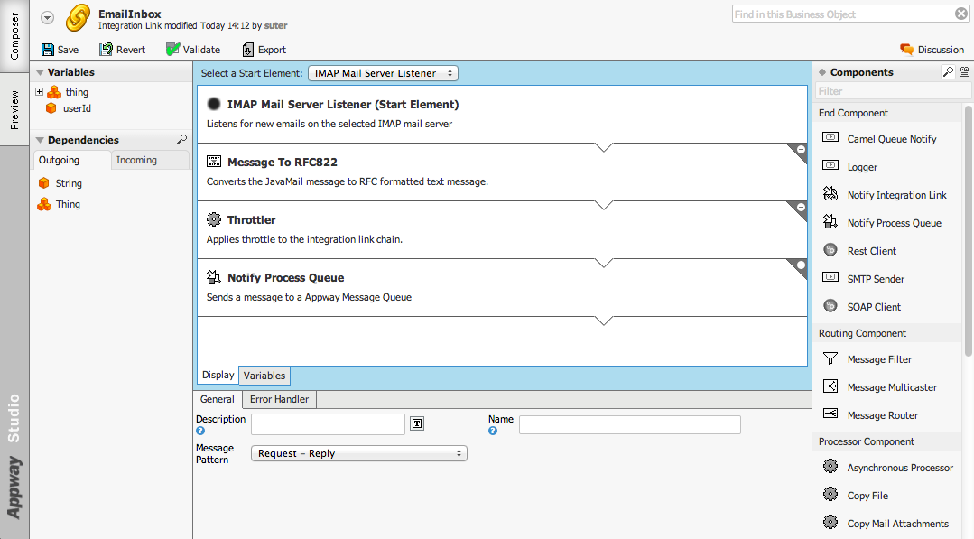Click the Routing Component group header
This screenshot has width=974, height=539.
click(x=888, y=333)
